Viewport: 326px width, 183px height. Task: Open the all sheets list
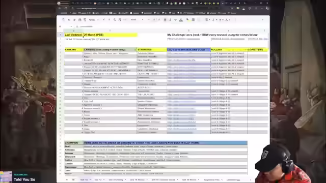point(73,179)
